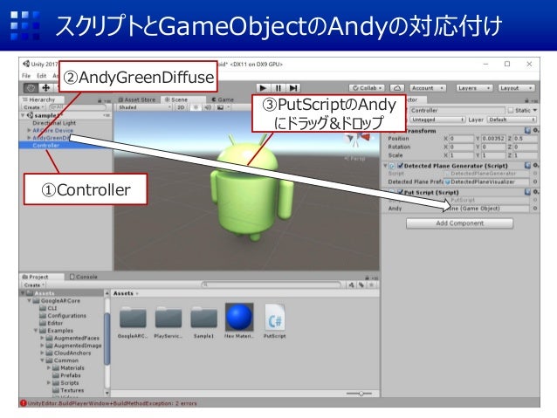Click search by label icon in Project panel
557x418 pixels.
click(x=361, y=284)
